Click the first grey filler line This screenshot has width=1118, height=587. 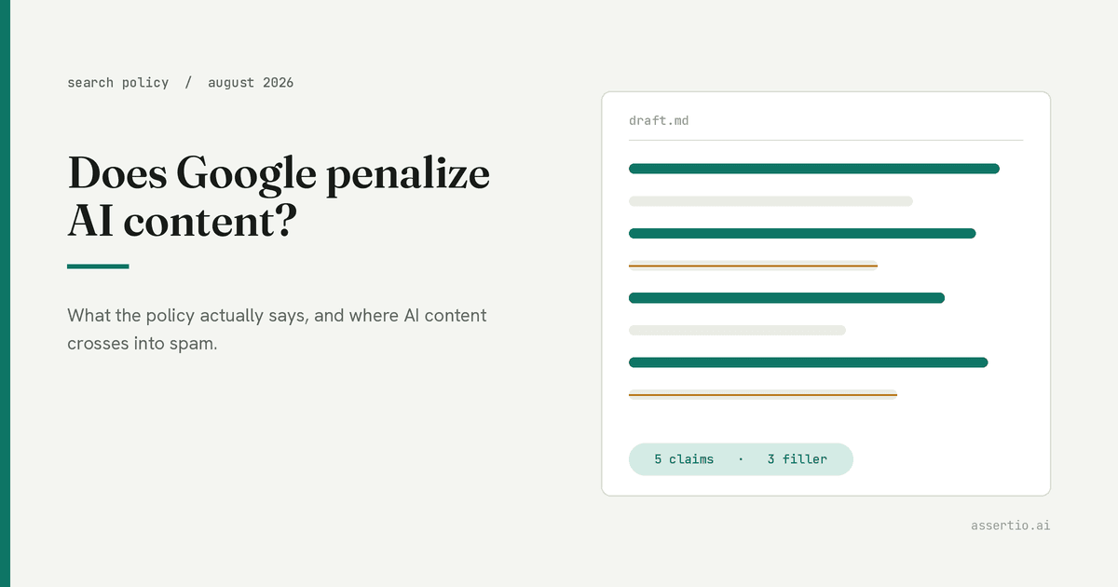pyautogui.click(x=770, y=201)
